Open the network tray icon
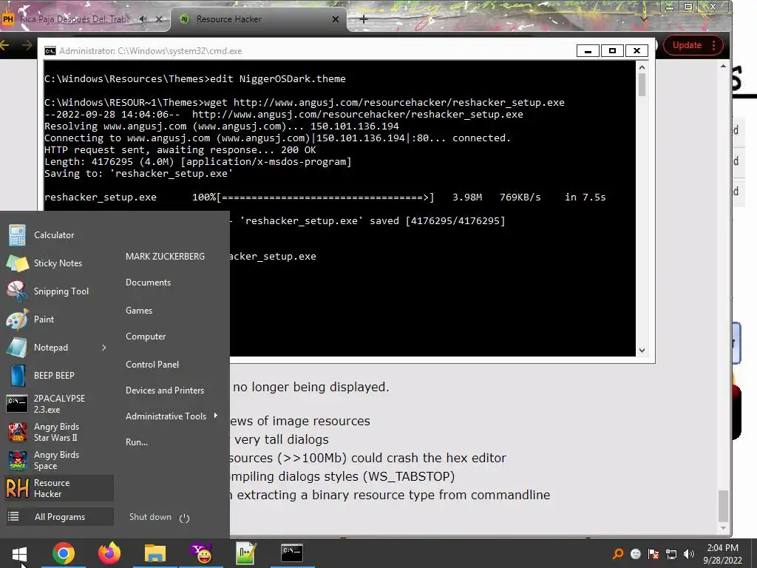 (671, 554)
